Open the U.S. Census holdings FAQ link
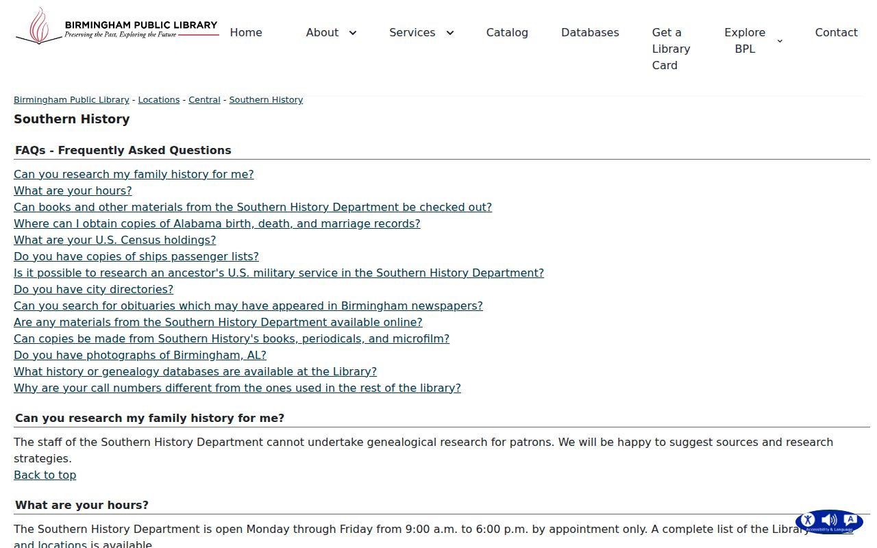Image resolution: width=877 pixels, height=548 pixels. click(115, 240)
